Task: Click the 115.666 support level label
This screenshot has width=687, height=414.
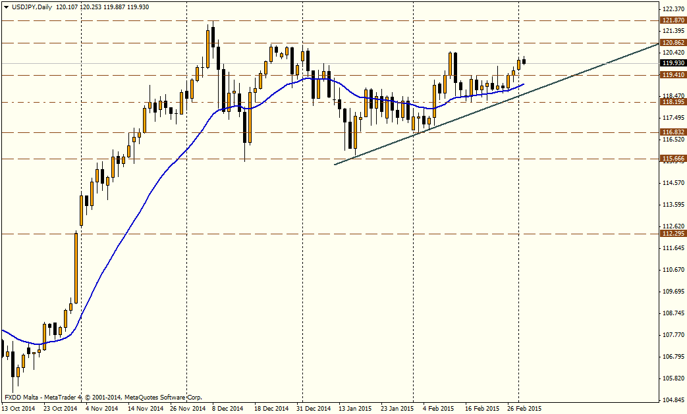Action: coord(673,159)
